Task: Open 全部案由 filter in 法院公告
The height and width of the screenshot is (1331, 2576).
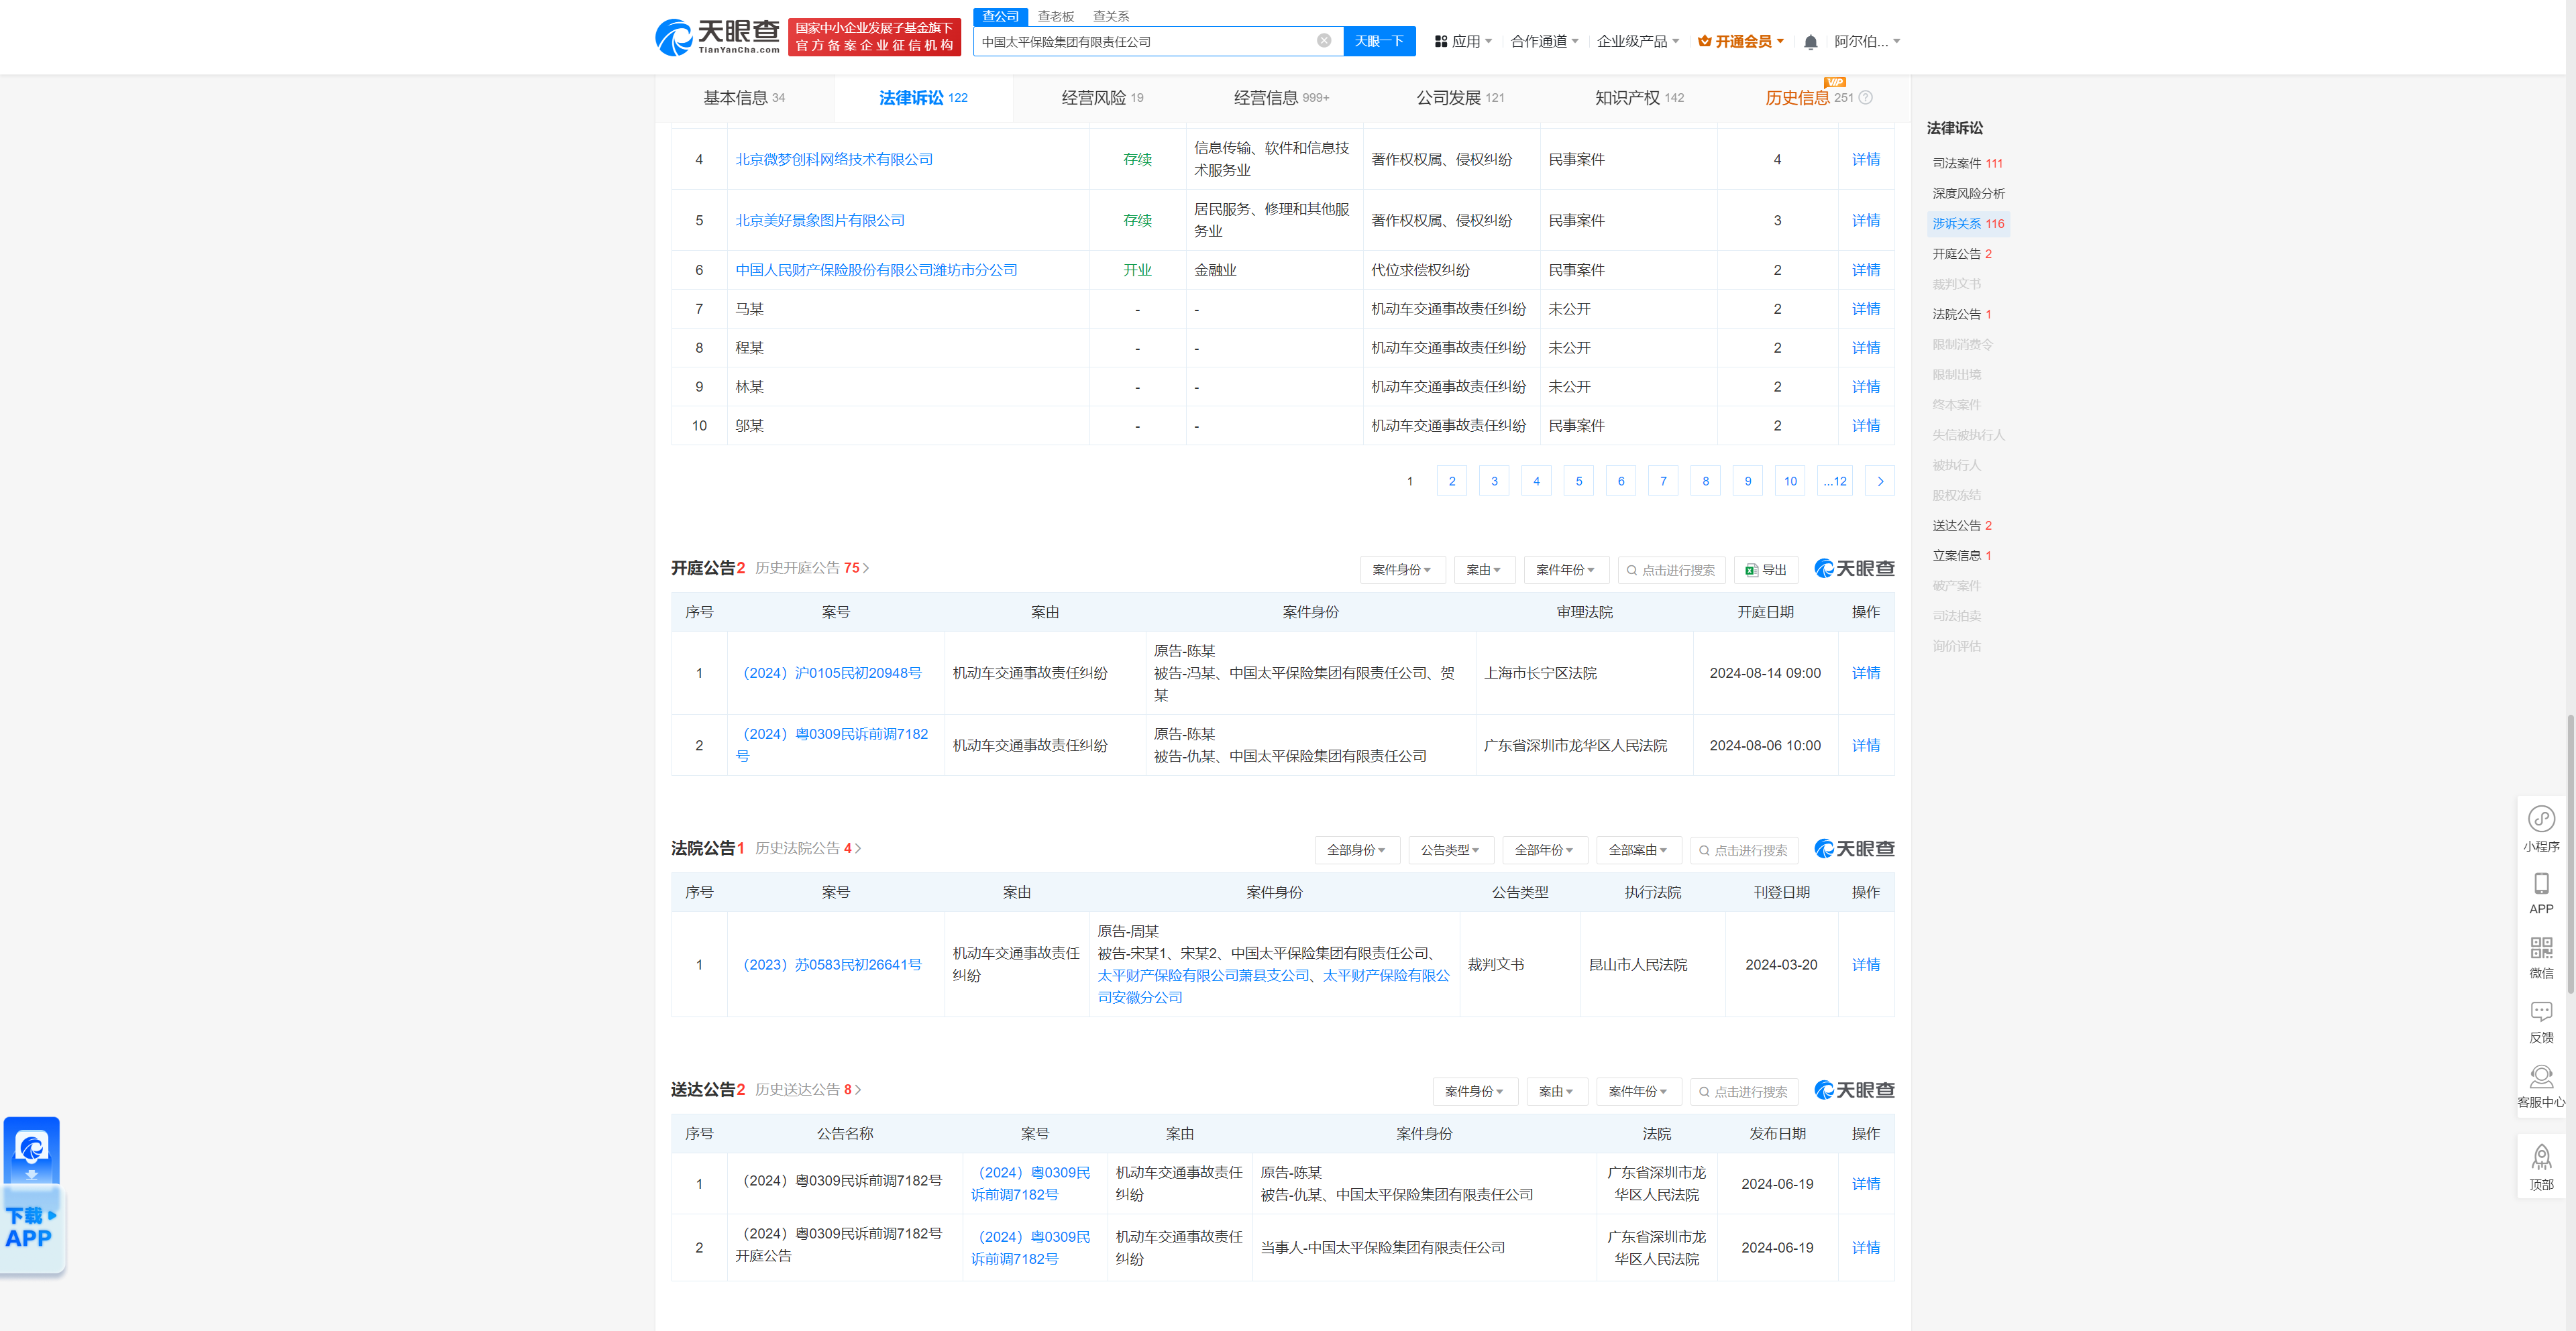Action: (1639, 850)
